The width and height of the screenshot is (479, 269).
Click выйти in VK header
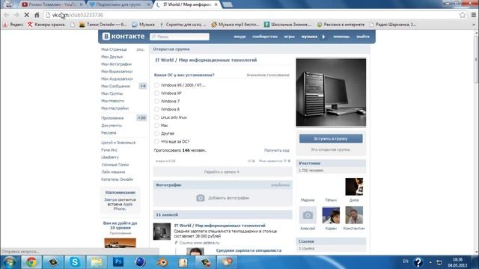[363, 37]
